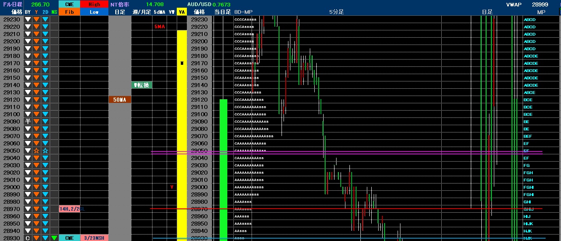Click the red 5MA label
The image size is (561, 241).
pos(160,27)
